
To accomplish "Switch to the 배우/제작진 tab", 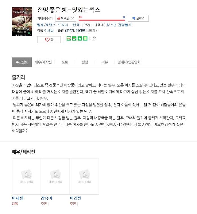I will 43,62.
